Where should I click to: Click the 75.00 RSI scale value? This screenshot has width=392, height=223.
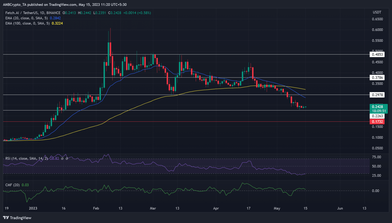tap(376, 157)
